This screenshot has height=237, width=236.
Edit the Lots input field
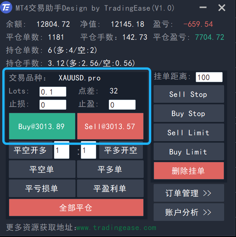coord(53,92)
